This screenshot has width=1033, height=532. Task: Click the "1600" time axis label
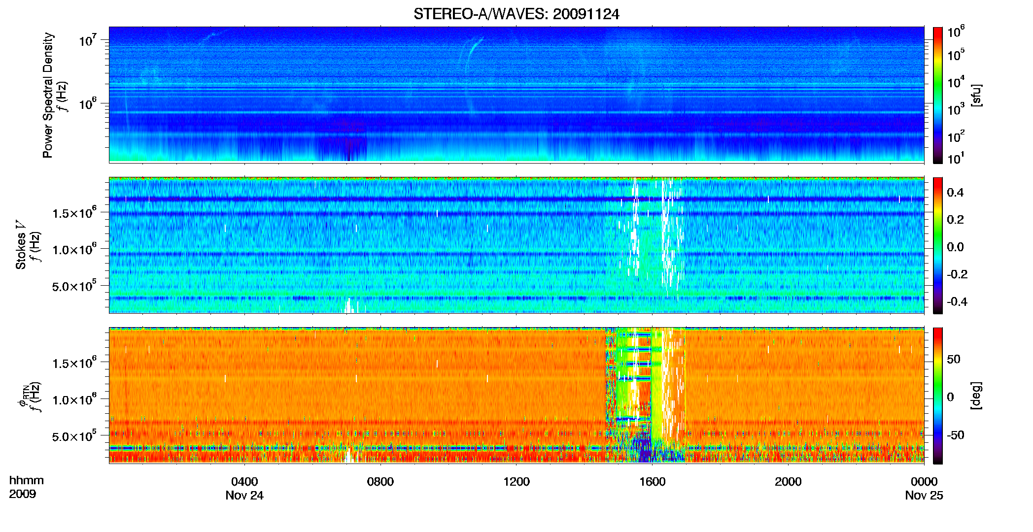click(x=652, y=481)
